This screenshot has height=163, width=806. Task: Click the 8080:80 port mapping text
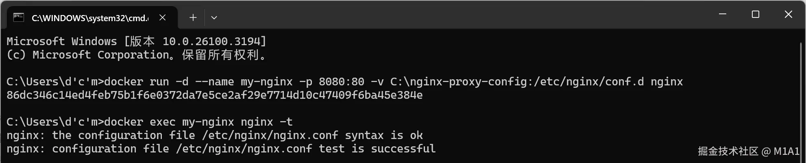(341, 82)
